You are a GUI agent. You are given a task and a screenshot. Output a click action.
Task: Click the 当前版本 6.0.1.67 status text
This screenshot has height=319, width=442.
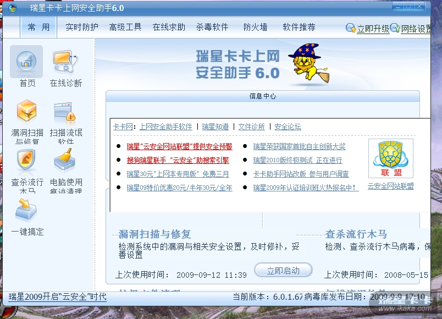click(x=268, y=296)
